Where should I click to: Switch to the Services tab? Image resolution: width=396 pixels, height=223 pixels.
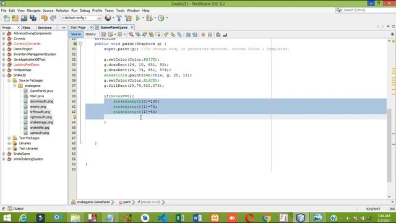point(45,27)
